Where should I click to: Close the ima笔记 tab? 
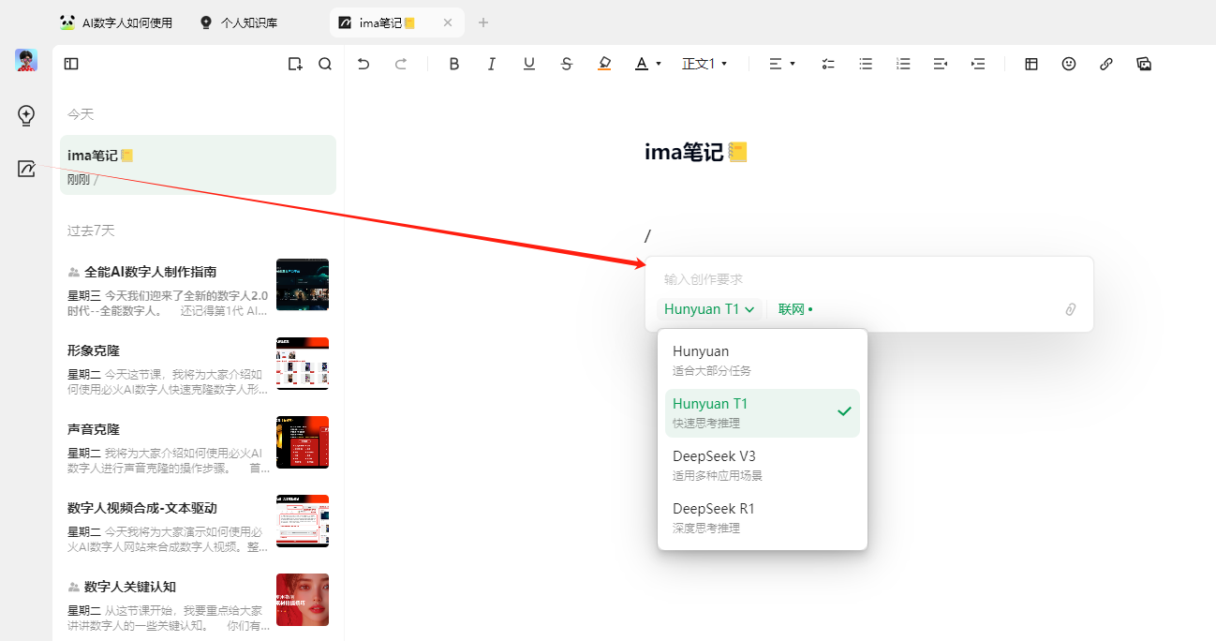(x=447, y=22)
